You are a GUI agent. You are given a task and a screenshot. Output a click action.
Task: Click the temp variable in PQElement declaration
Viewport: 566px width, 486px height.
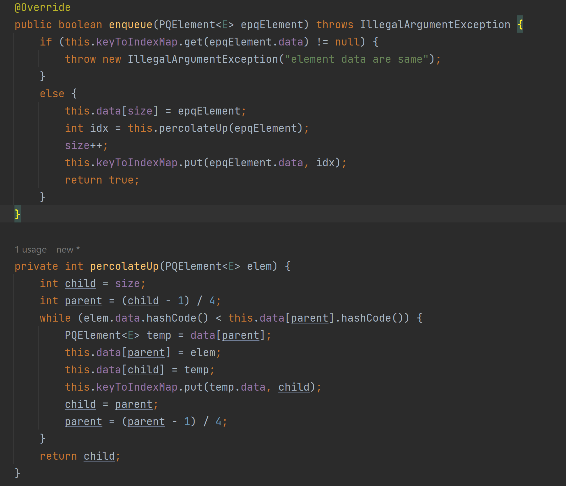(x=159, y=335)
